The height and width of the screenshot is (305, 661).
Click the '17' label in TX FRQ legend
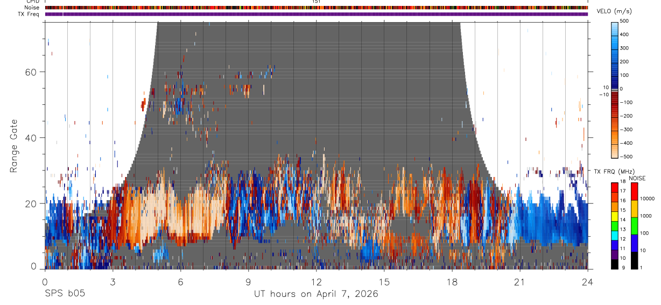tap(623, 191)
